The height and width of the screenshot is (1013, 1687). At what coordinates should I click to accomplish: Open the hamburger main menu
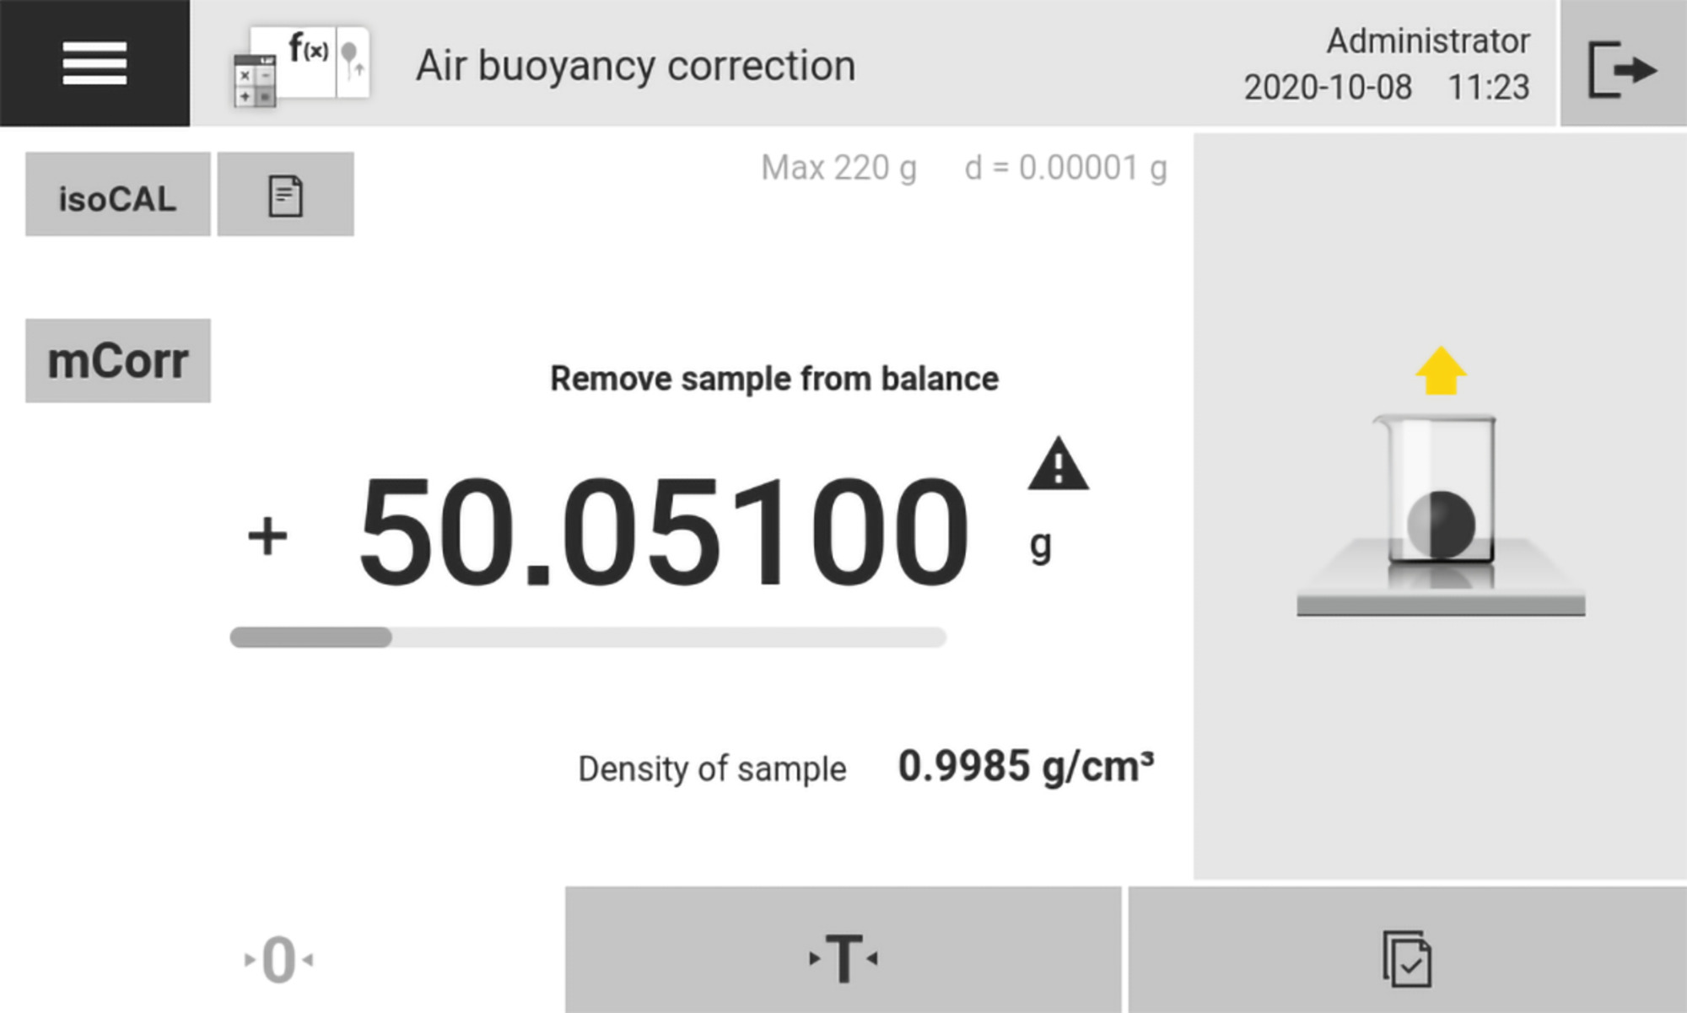pos(94,63)
